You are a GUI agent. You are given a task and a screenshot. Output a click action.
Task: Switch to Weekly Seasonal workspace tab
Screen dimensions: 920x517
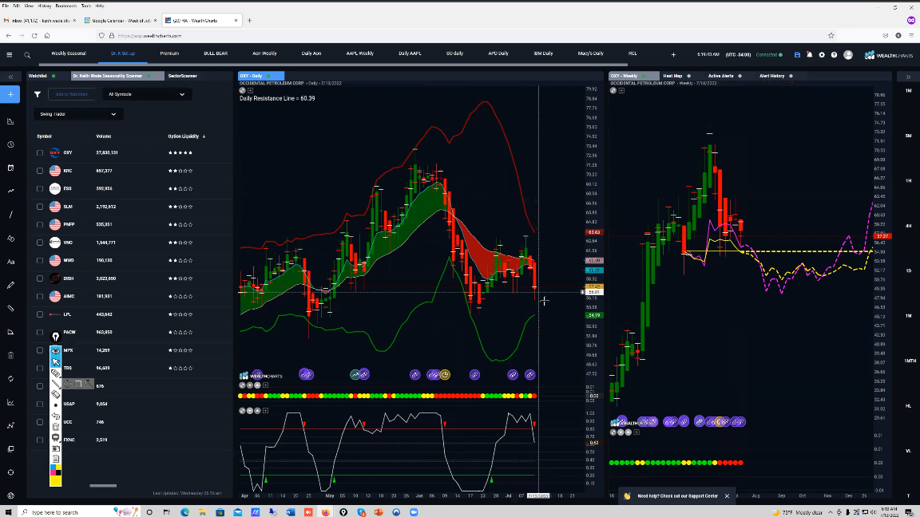click(x=69, y=53)
